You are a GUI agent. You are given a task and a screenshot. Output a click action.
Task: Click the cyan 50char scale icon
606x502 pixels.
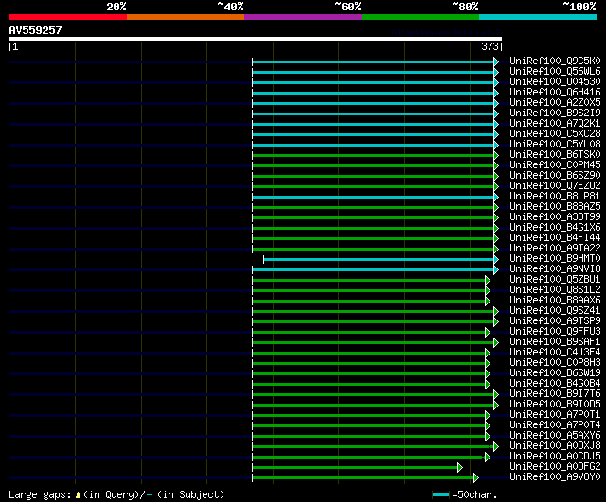[440, 495]
